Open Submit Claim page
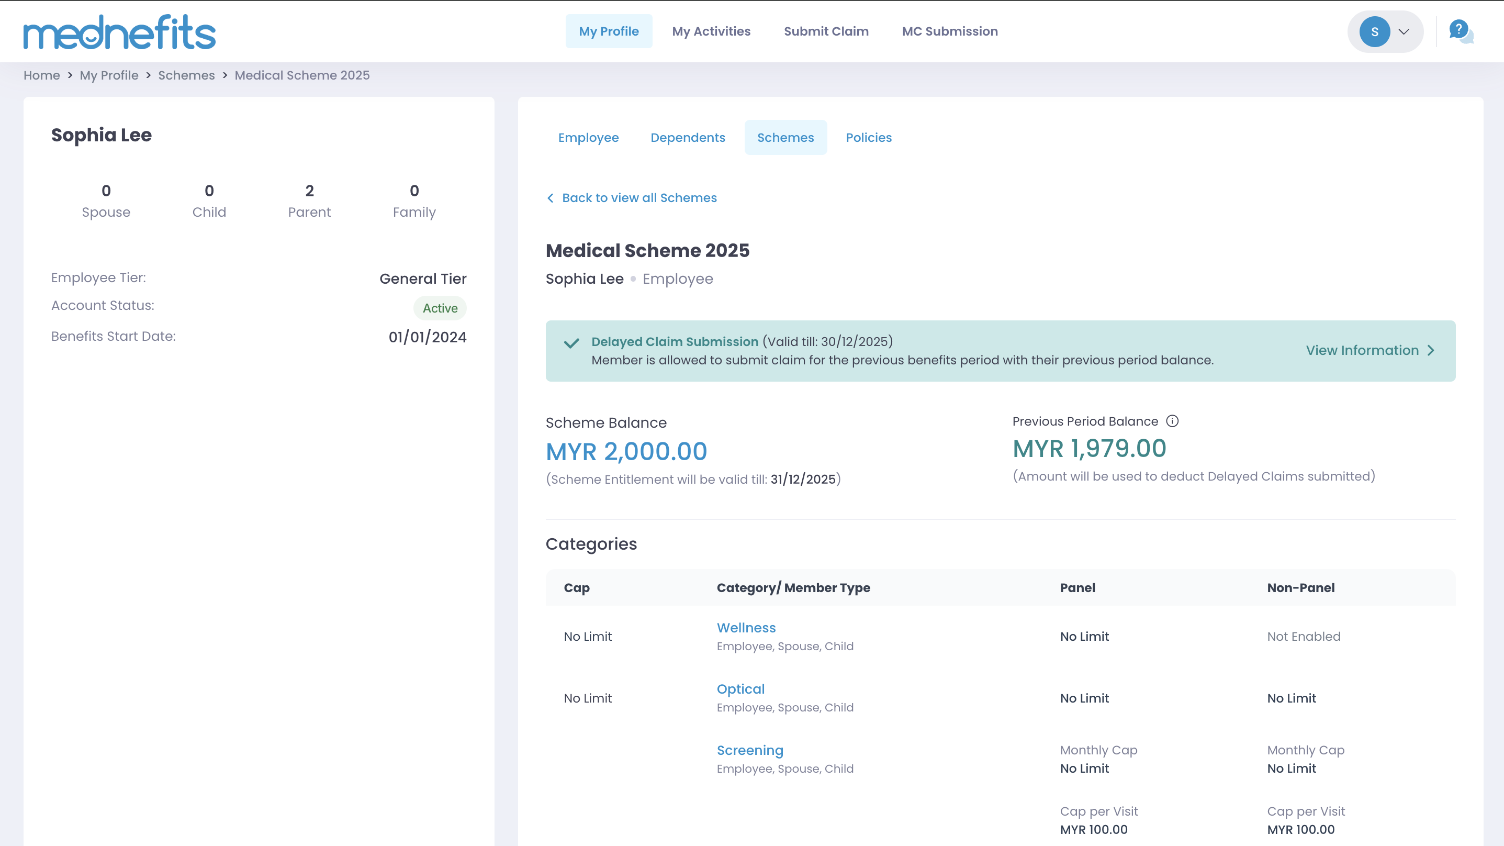1504x846 pixels. (826, 31)
